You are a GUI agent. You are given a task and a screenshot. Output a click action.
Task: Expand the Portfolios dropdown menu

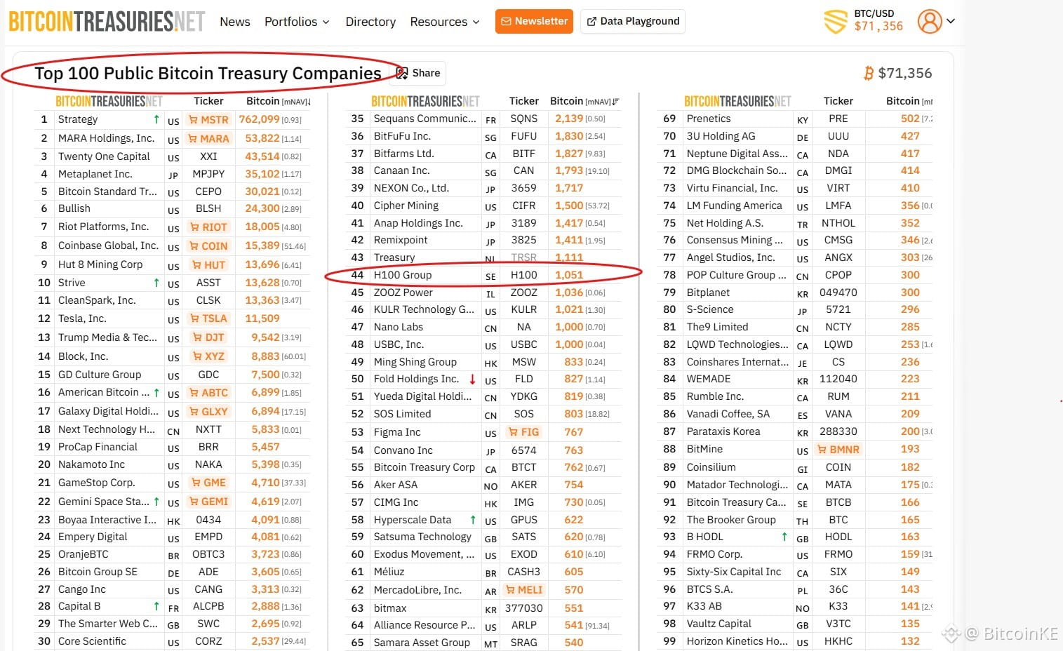point(297,22)
